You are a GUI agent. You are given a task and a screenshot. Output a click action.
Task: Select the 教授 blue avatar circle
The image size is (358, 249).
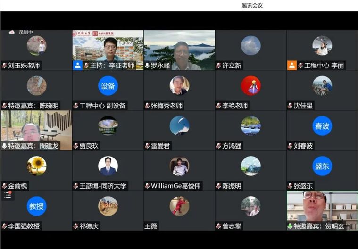point(36,206)
